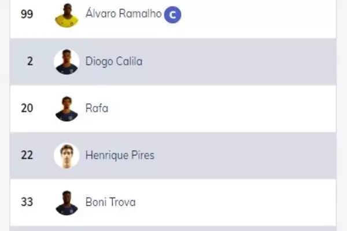Image resolution: width=347 pixels, height=231 pixels.
Task: Go to Diogo Calila's player name
Action: [x=113, y=61]
